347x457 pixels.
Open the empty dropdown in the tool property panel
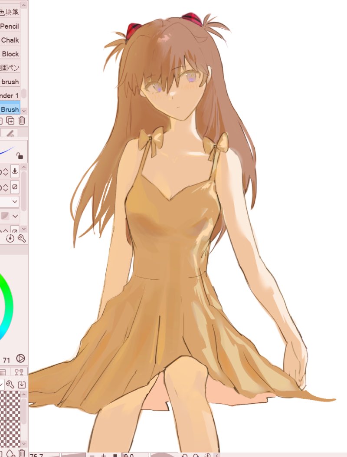(x=9, y=201)
